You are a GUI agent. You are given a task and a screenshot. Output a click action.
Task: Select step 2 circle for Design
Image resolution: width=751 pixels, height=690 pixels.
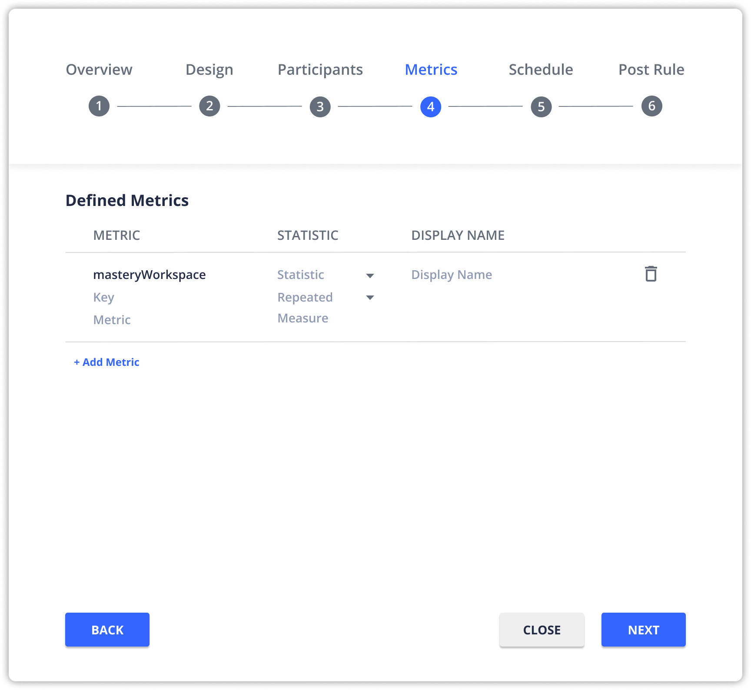[209, 106]
